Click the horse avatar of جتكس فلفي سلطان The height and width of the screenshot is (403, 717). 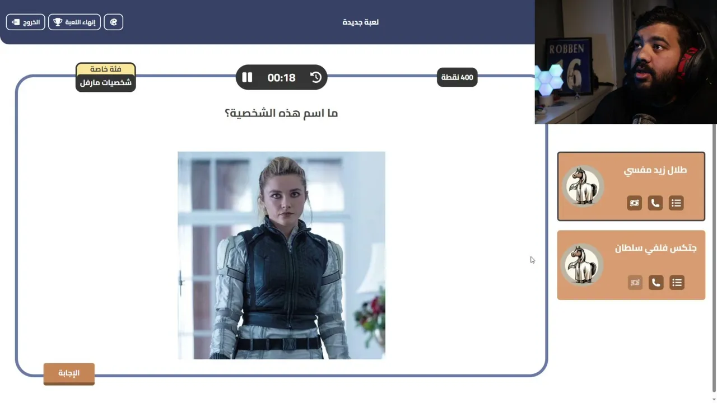[x=583, y=265]
